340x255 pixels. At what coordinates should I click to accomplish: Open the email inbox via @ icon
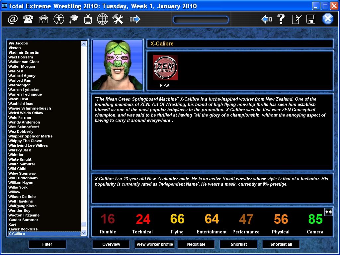click(12, 19)
